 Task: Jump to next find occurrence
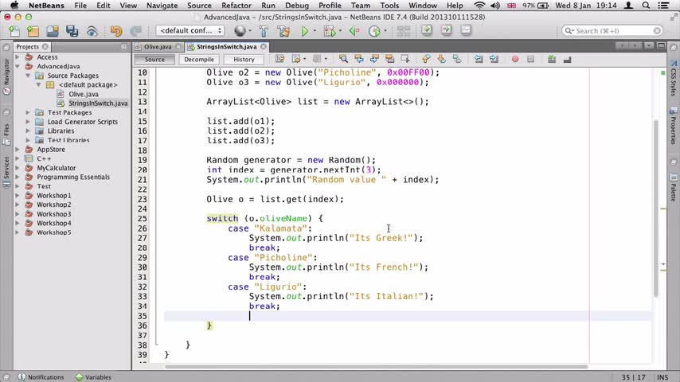coord(373,59)
